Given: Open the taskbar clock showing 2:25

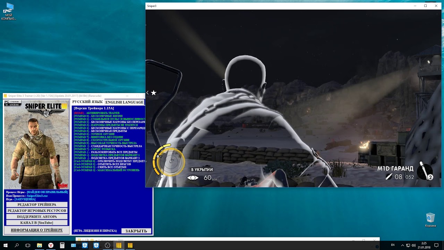Looking at the screenshot, I should 424,245.
